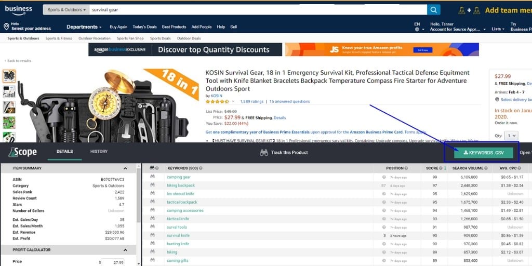Open the KEYWORDS (500) help info icon

pos(201,168)
